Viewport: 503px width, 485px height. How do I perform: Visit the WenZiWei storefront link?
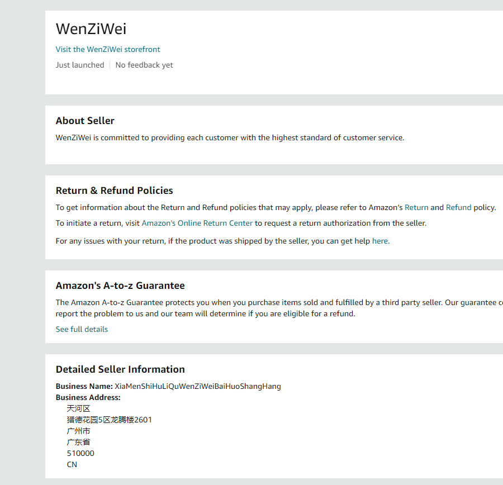click(108, 49)
